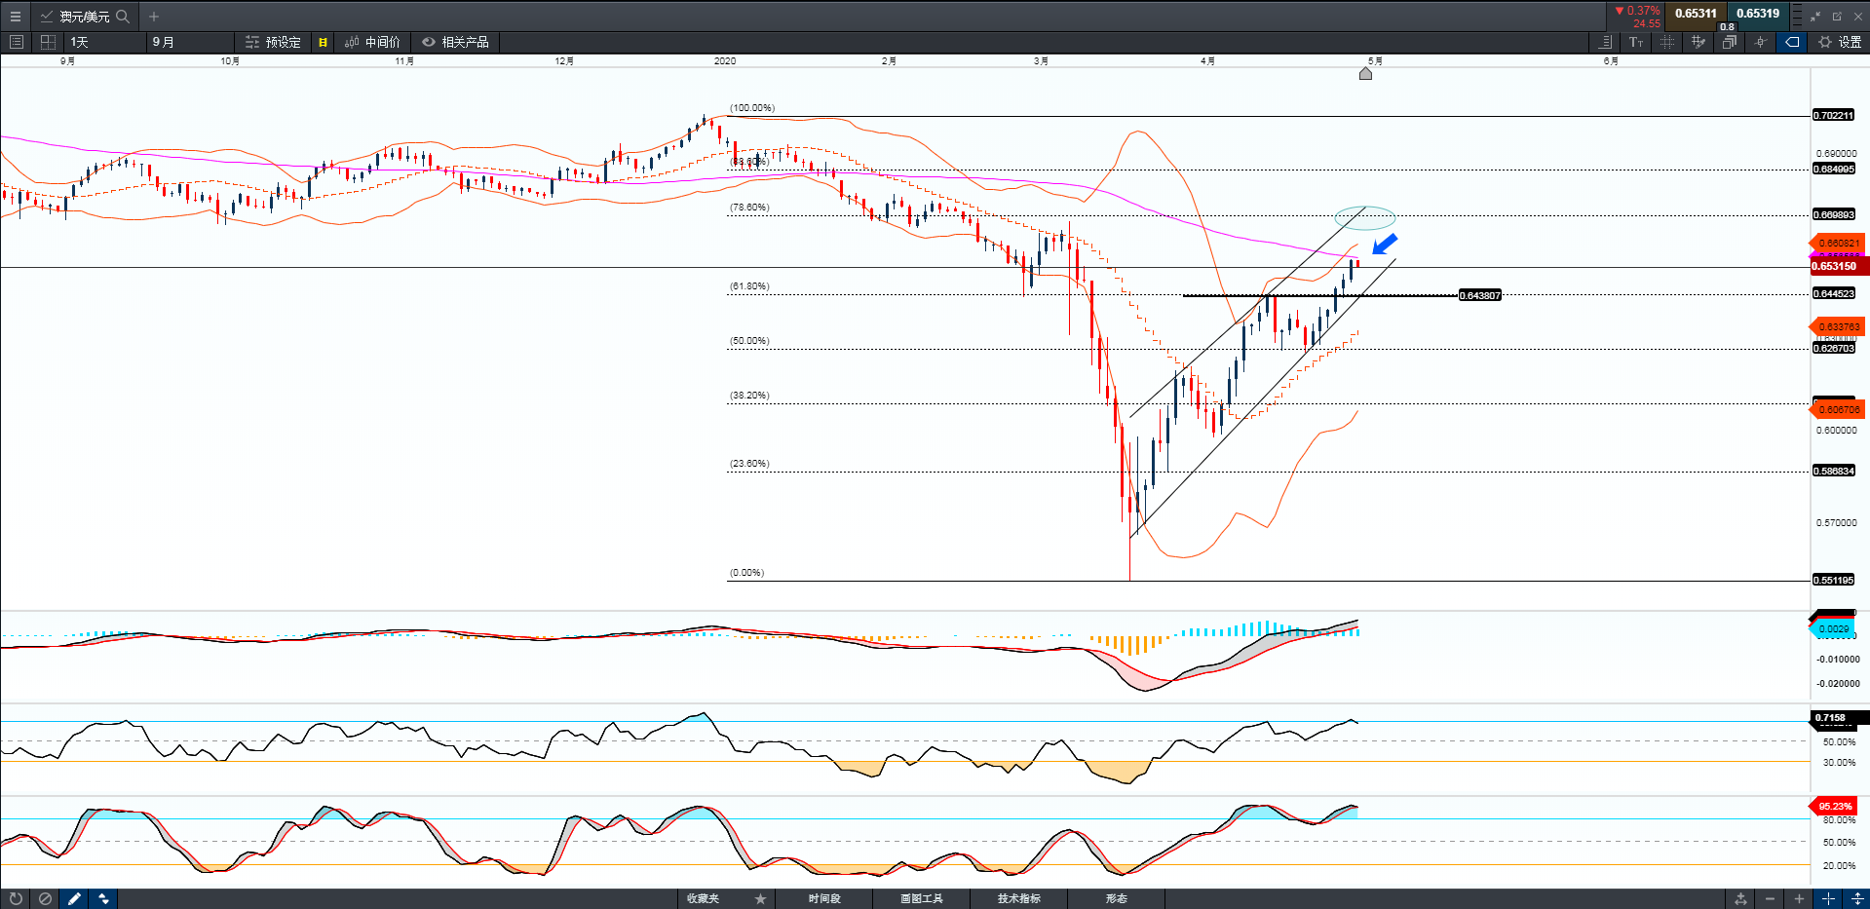Click orange indicator value 0.606706
Image resolution: width=1870 pixels, height=909 pixels.
tap(1838, 409)
